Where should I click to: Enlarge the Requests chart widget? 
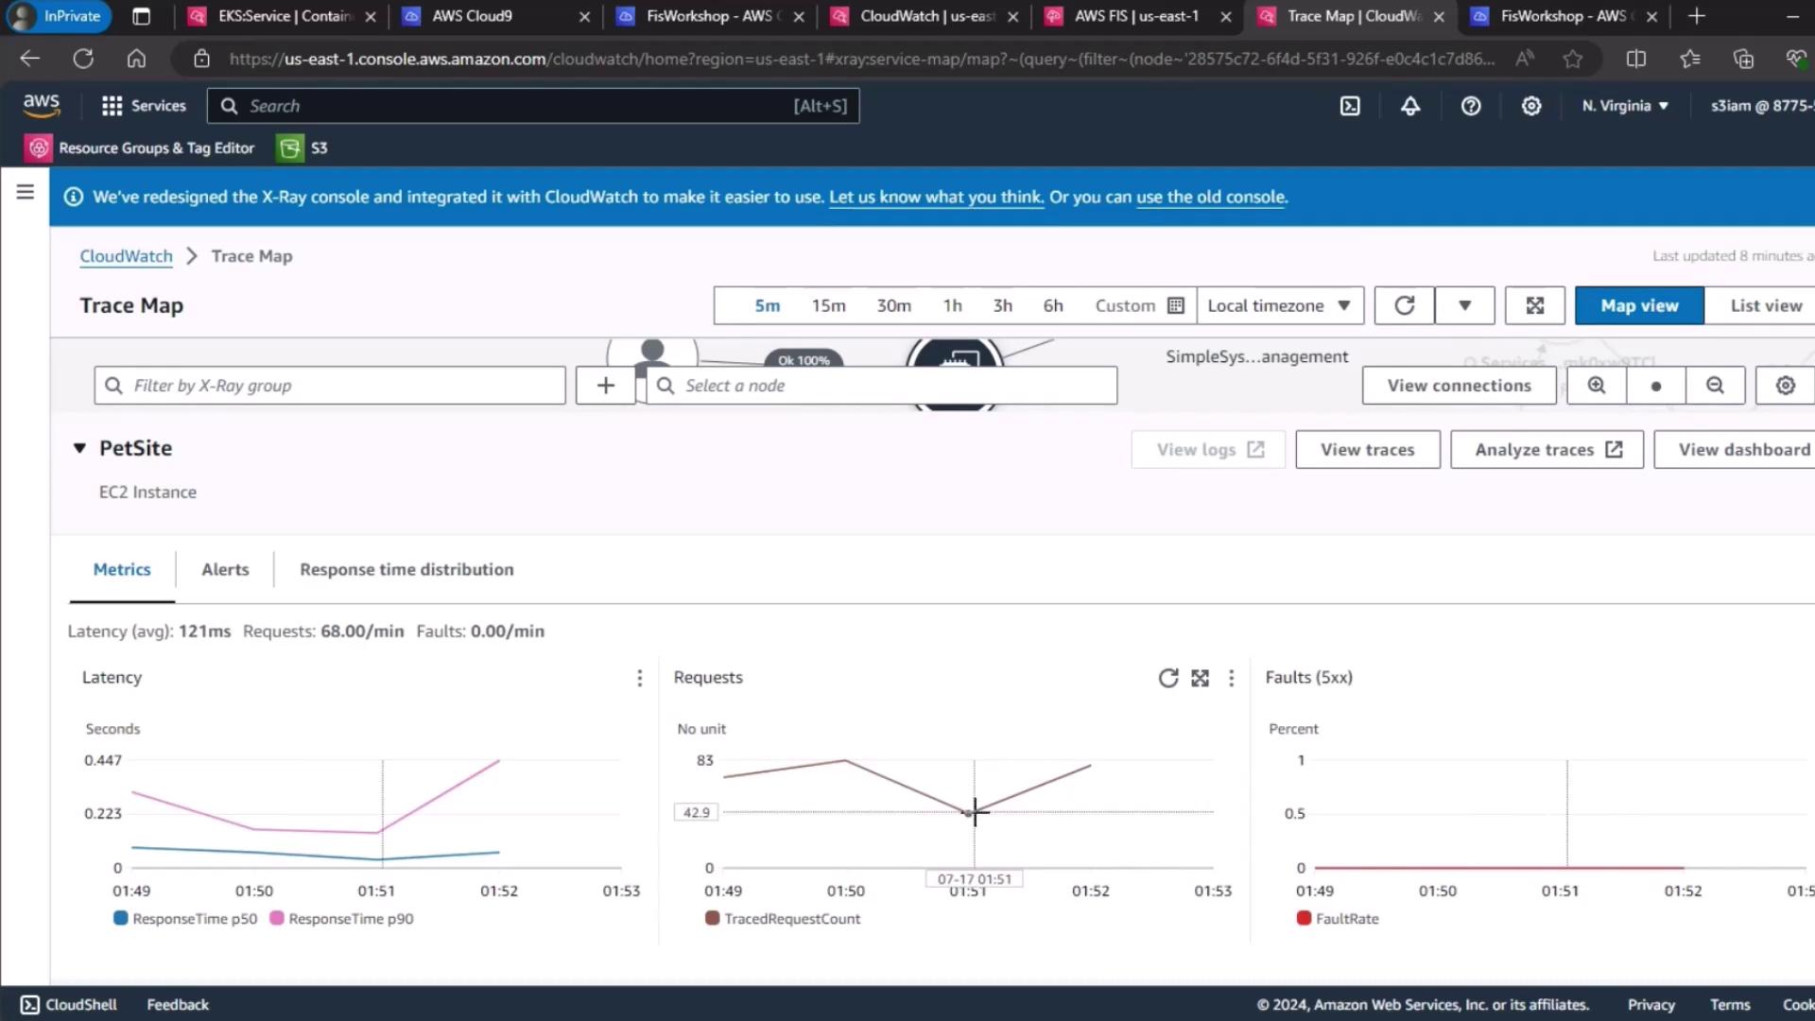click(x=1200, y=678)
